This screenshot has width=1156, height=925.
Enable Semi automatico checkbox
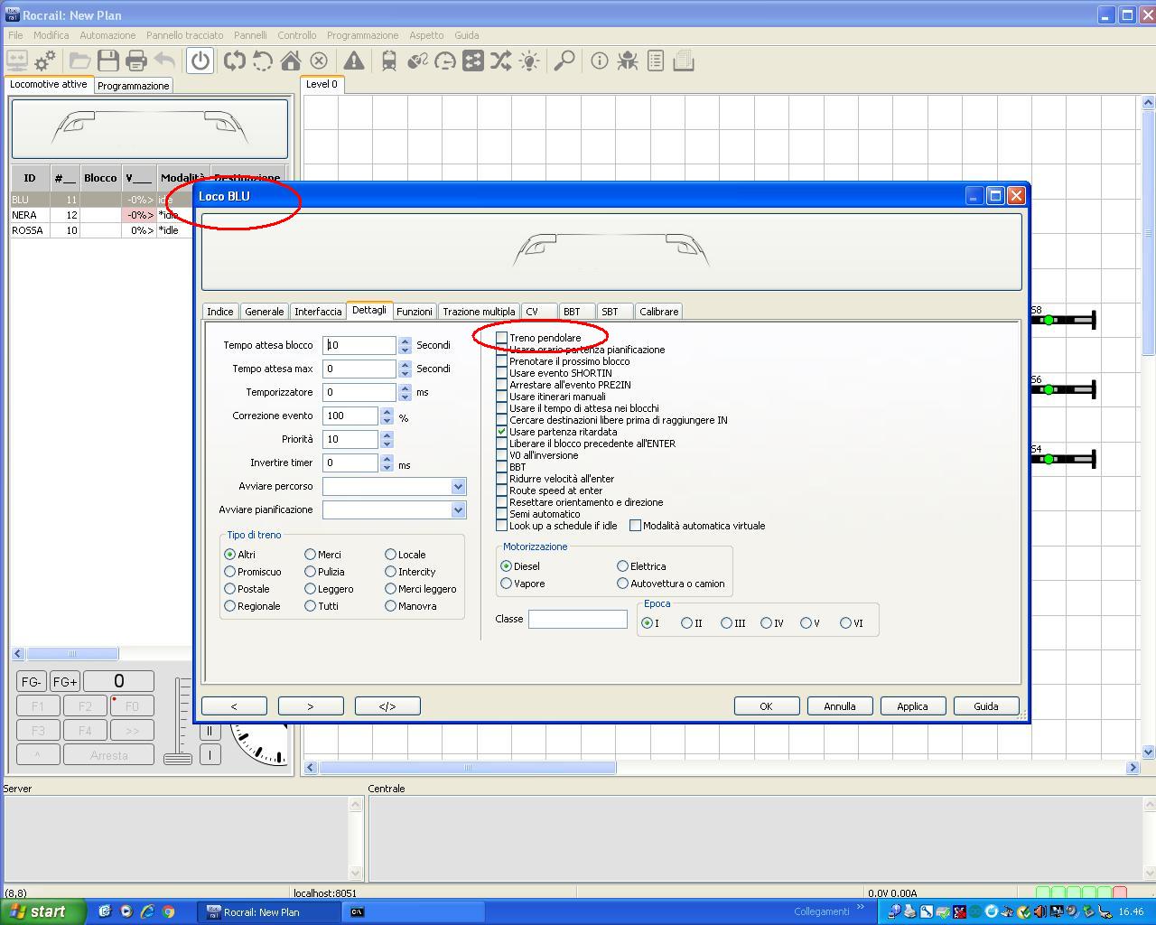(x=501, y=514)
